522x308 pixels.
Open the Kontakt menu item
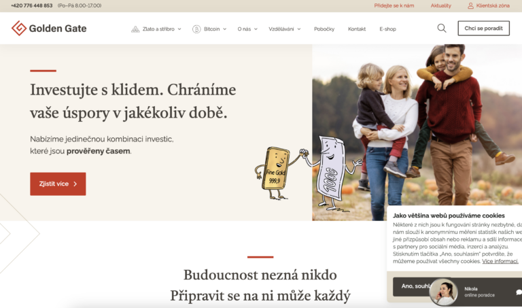[357, 29]
